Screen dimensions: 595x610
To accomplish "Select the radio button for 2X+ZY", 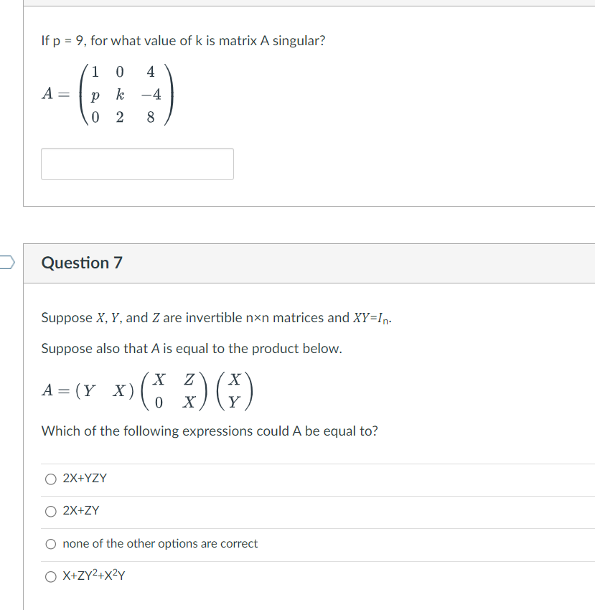I will pos(50,511).
